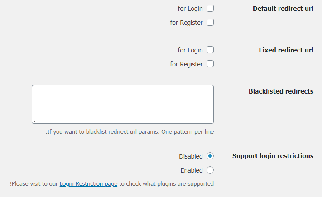322x197 pixels.
Task: Tick Fixed redirect url for Register checkbox
Action: pos(210,64)
